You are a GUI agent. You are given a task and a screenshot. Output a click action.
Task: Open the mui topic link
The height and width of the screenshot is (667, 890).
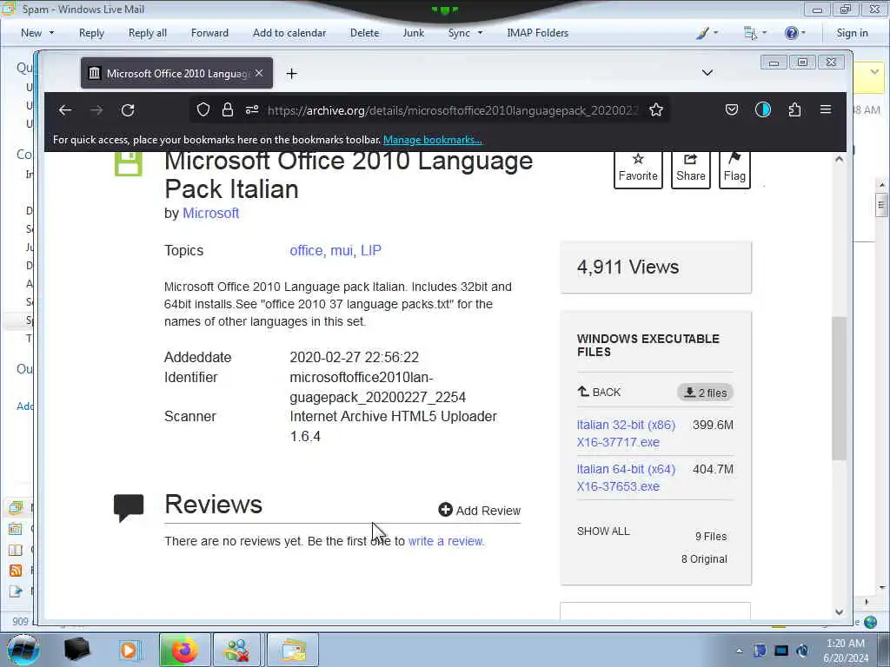342,251
